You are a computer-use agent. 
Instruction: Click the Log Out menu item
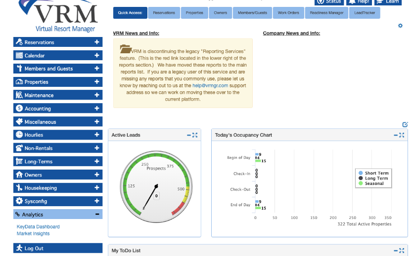click(x=58, y=248)
